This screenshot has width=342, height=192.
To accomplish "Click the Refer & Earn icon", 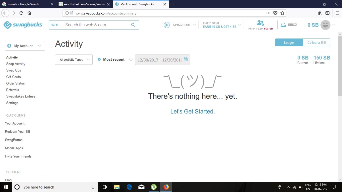I will tap(260, 23).
